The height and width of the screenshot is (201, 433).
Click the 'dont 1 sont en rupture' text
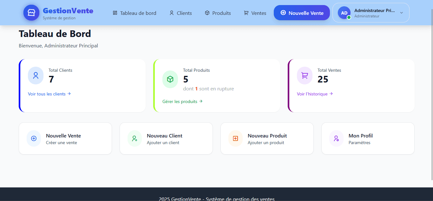coord(208,89)
